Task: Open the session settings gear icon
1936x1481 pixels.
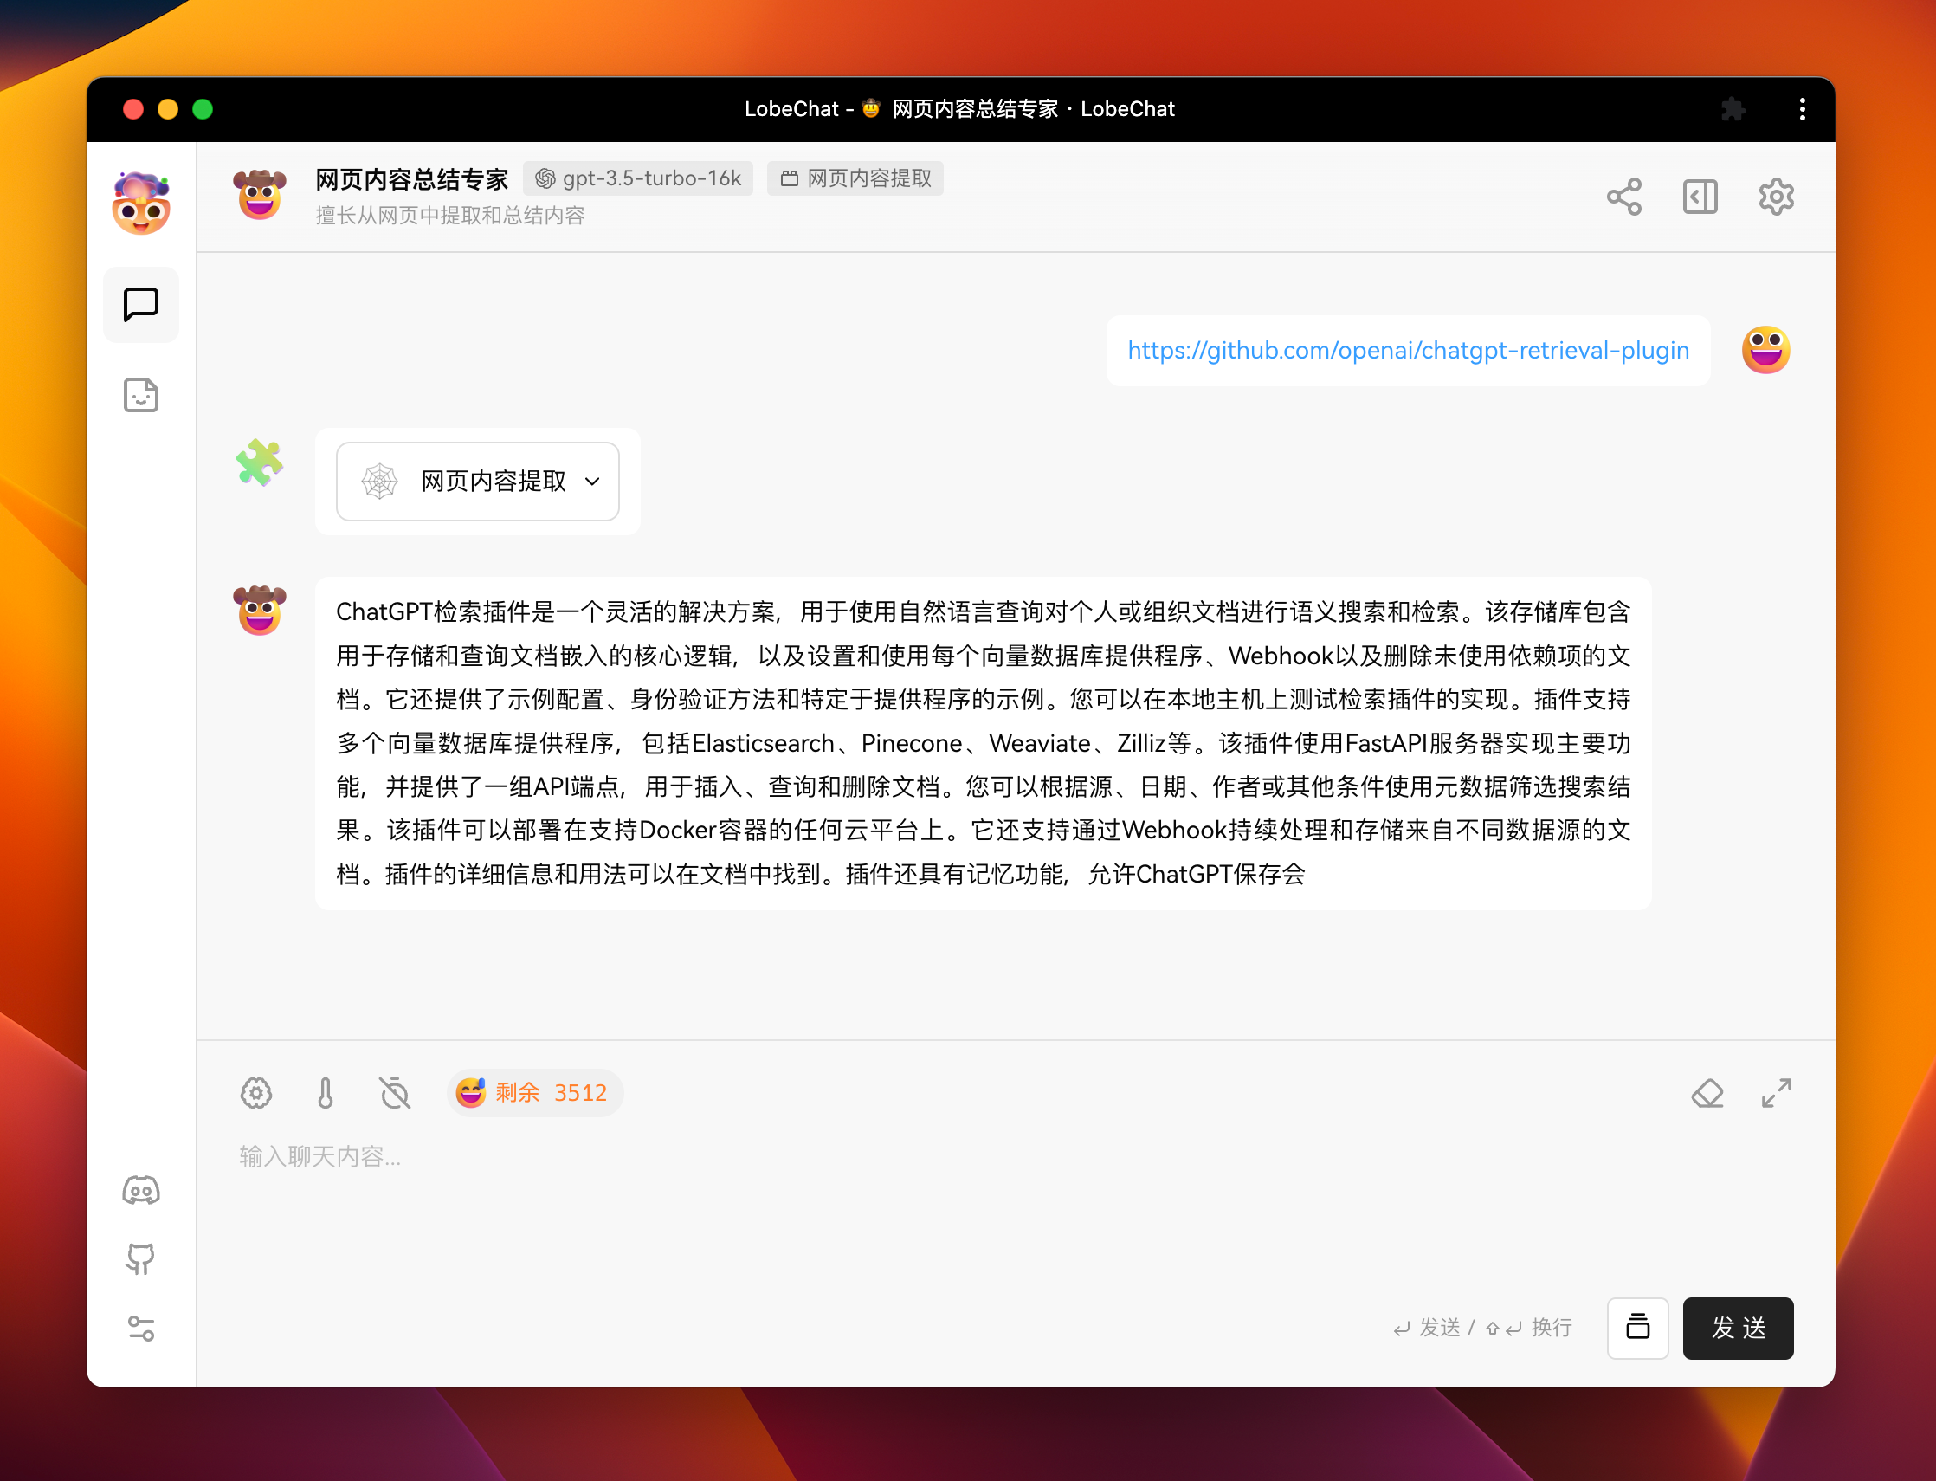Action: point(1776,197)
